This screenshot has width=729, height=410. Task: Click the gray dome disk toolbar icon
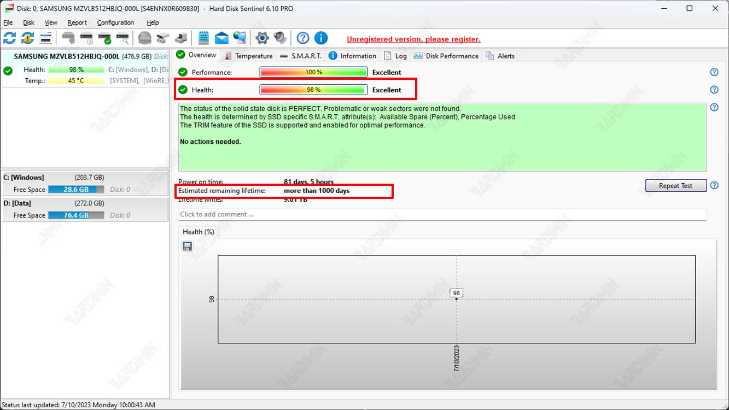[x=144, y=38]
